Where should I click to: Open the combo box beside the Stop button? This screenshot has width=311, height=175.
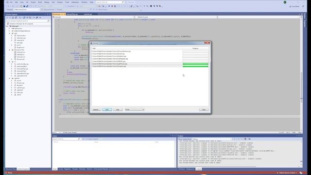135,109
